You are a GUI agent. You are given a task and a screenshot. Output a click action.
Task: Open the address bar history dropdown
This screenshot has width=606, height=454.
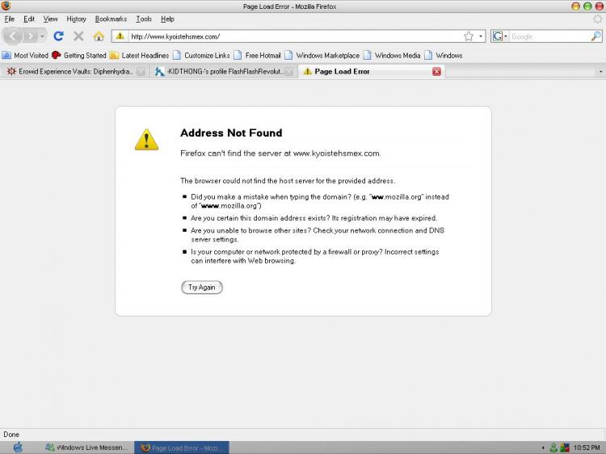482,36
